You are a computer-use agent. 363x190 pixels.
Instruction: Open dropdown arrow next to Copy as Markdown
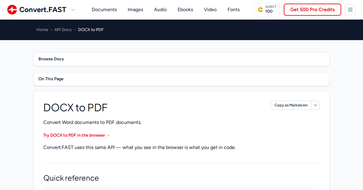coord(316,105)
